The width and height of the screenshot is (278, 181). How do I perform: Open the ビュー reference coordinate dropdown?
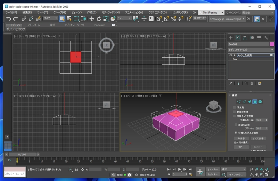point(124,18)
